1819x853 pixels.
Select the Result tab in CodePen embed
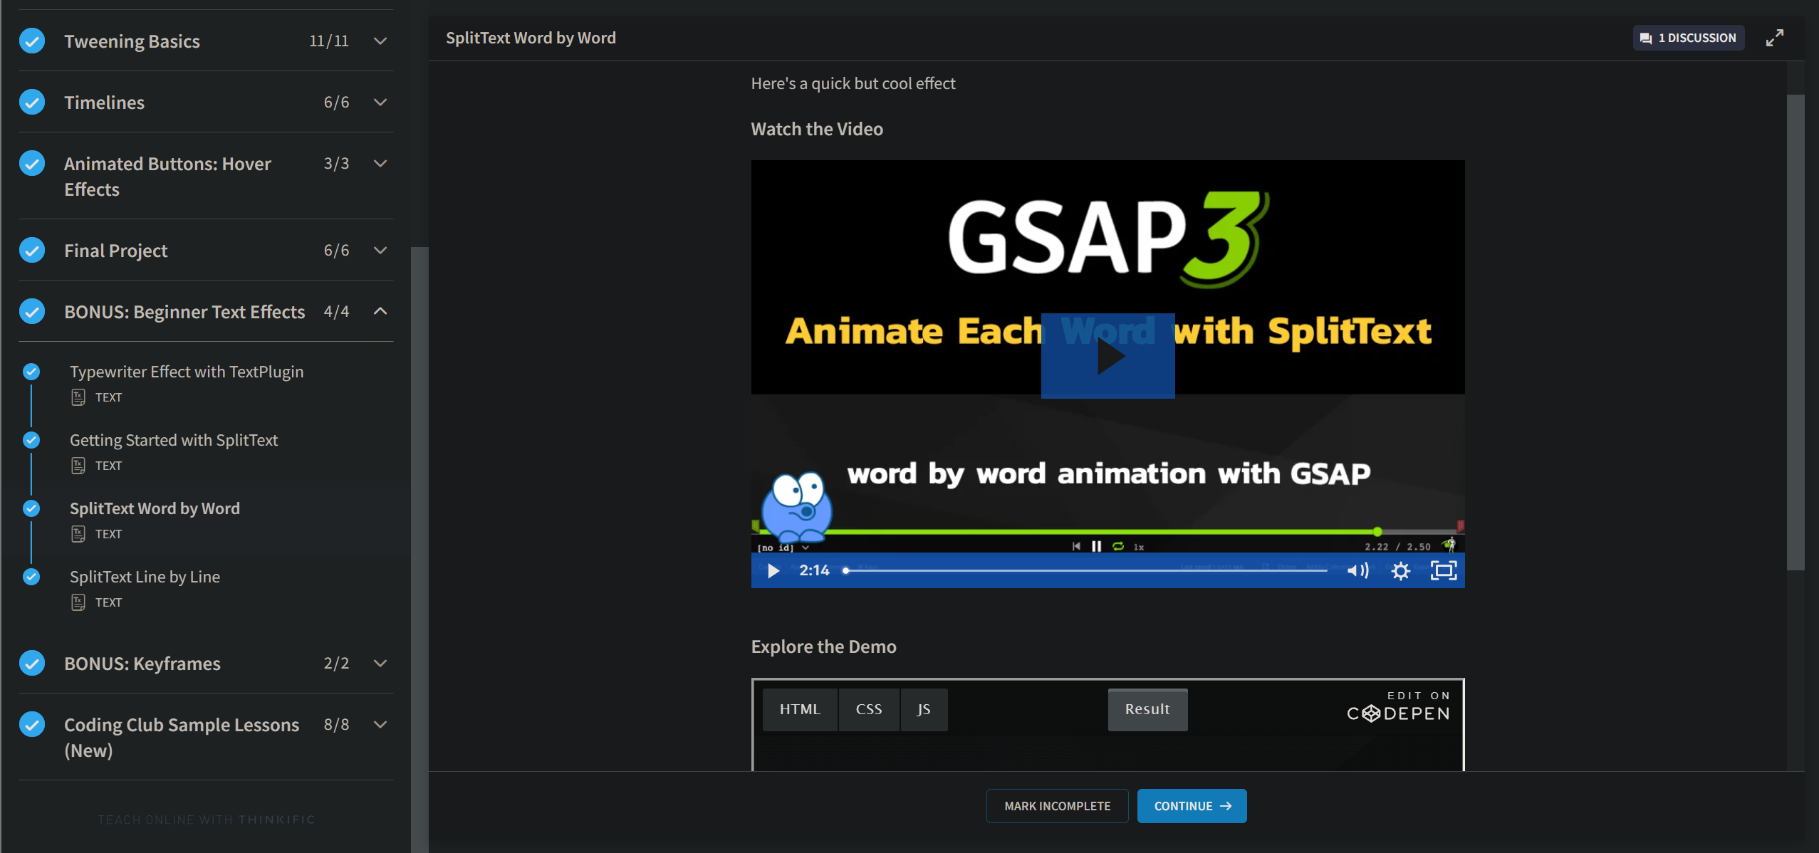(x=1147, y=709)
